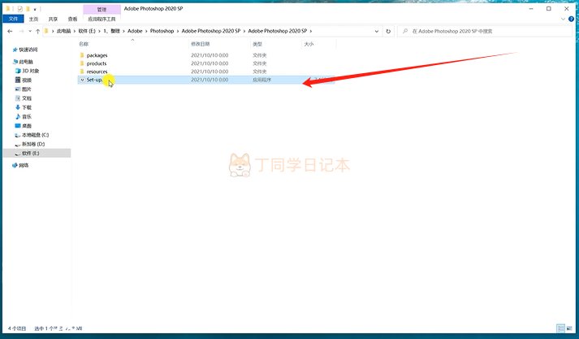Expand the ribbon with the top-right chevron
The height and width of the screenshot is (339, 579).
pyautogui.click(x=563, y=19)
